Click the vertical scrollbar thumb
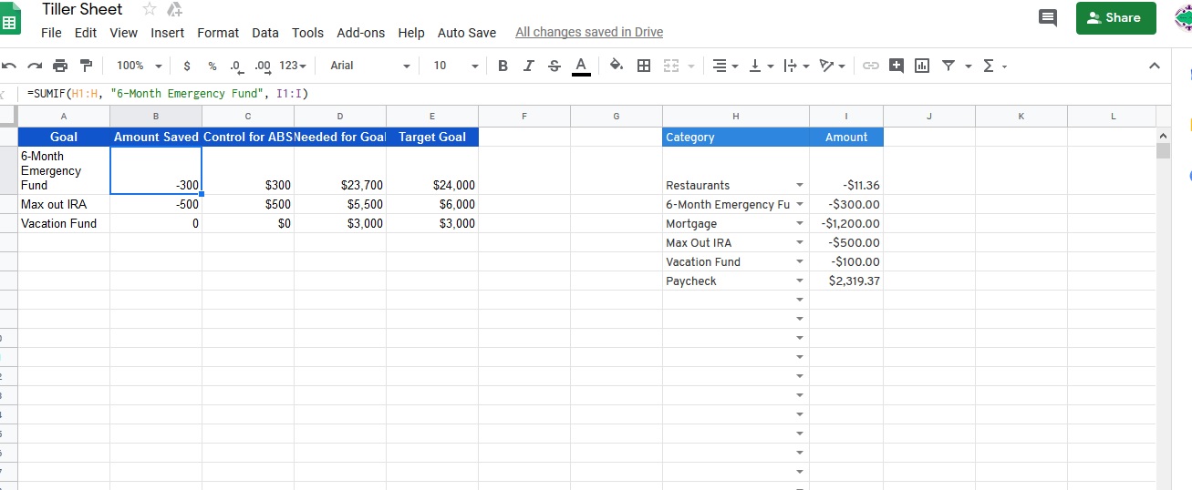This screenshot has height=490, width=1192. click(x=1163, y=151)
